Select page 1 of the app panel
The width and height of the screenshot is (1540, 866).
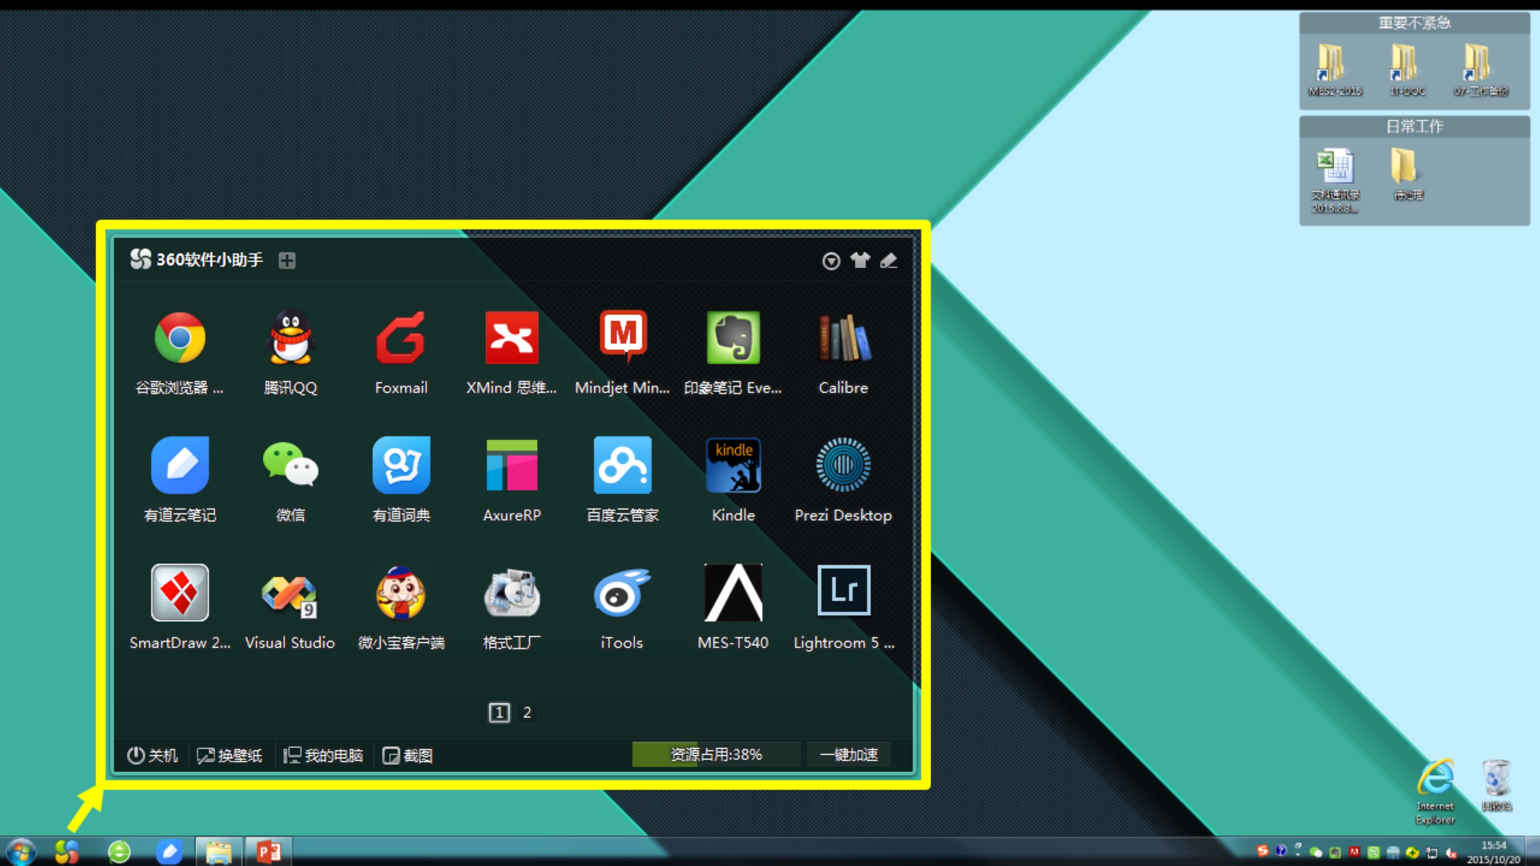(x=499, y=713)
